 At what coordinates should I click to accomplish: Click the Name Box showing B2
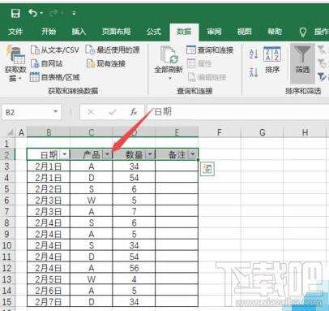(x=27, y=112)
